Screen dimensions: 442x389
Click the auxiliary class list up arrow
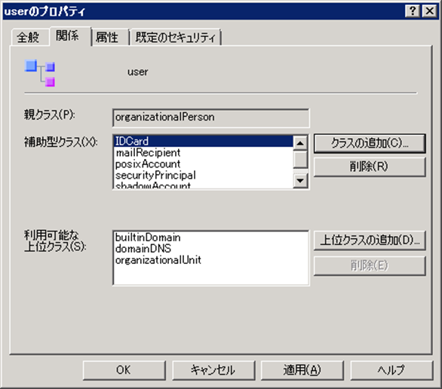[300, 142]
